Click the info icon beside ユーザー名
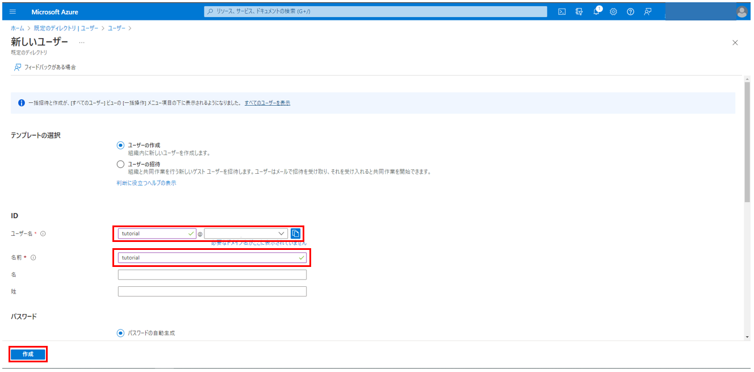Image resolution: width=754 pixels, height=372 pixels. point(43,233)
